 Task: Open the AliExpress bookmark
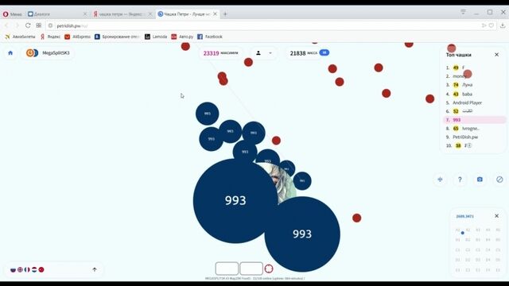pos(78,37)
